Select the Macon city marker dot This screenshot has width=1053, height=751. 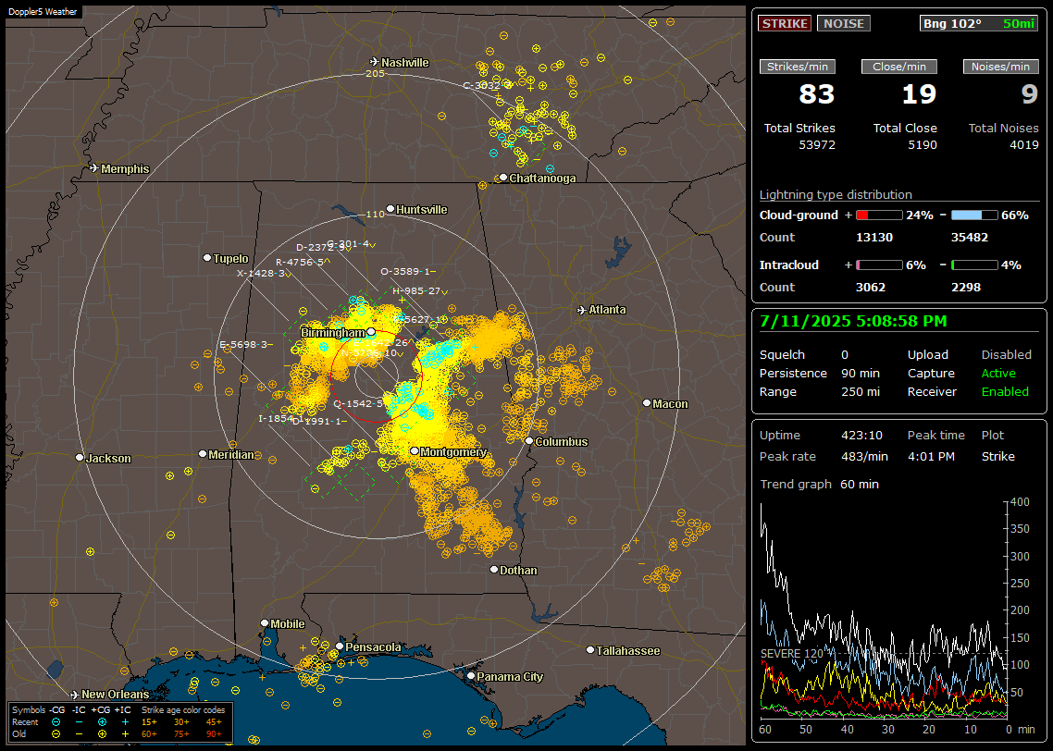(647, 402)
